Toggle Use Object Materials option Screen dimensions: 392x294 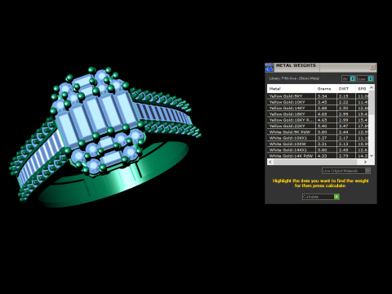[346, 171]
